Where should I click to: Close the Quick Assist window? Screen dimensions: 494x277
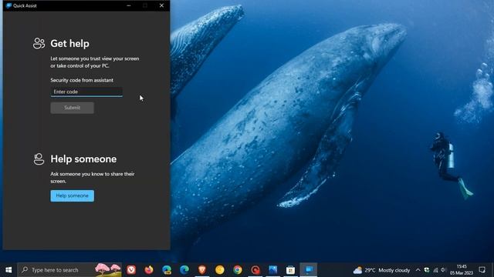tap(161, 5)
